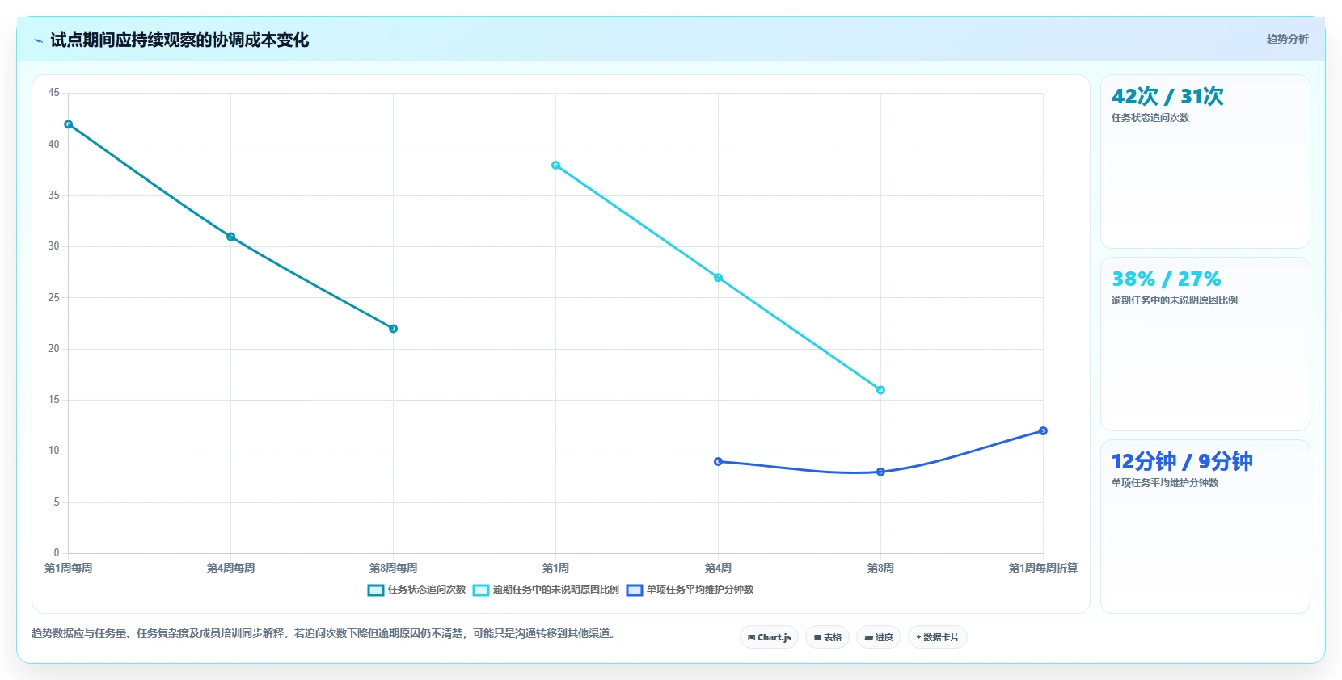Image resolution: width=1342 pixels, height=680 pixels.
Task: Click the 第8周每周 x-axis label
Action: (x=394, y=568)
